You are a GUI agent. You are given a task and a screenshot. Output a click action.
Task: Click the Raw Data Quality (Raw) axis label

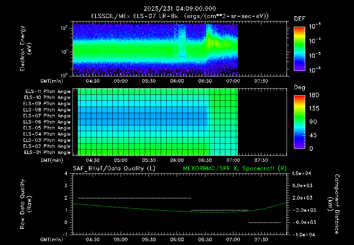26,204
